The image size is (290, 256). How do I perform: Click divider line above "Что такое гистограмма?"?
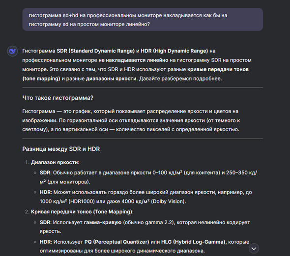[x=143, y=87]
